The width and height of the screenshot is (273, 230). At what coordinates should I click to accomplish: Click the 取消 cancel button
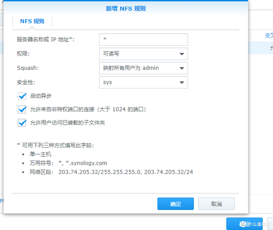coord(216,203)
